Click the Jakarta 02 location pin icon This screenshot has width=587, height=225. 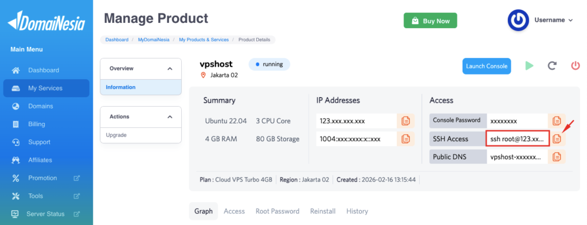pyautogui.click(x=204, y=75)
